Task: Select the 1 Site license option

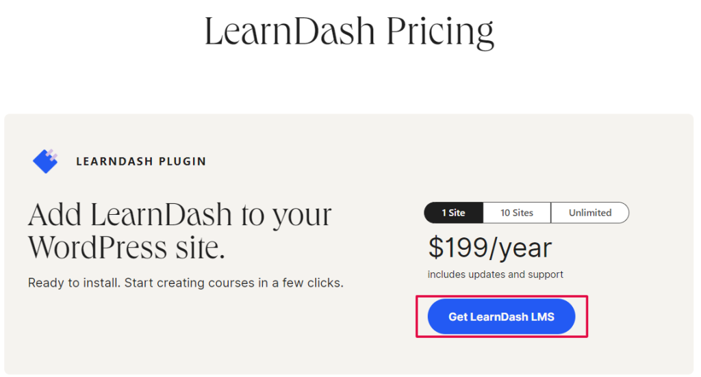Action: pyautogui.click(x=453, y=213)
